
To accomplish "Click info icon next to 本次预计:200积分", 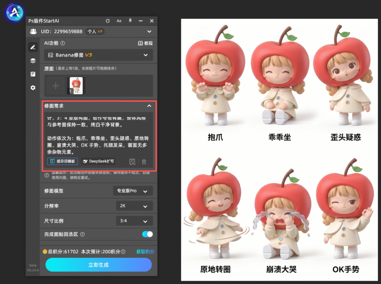I will point(123,252).
